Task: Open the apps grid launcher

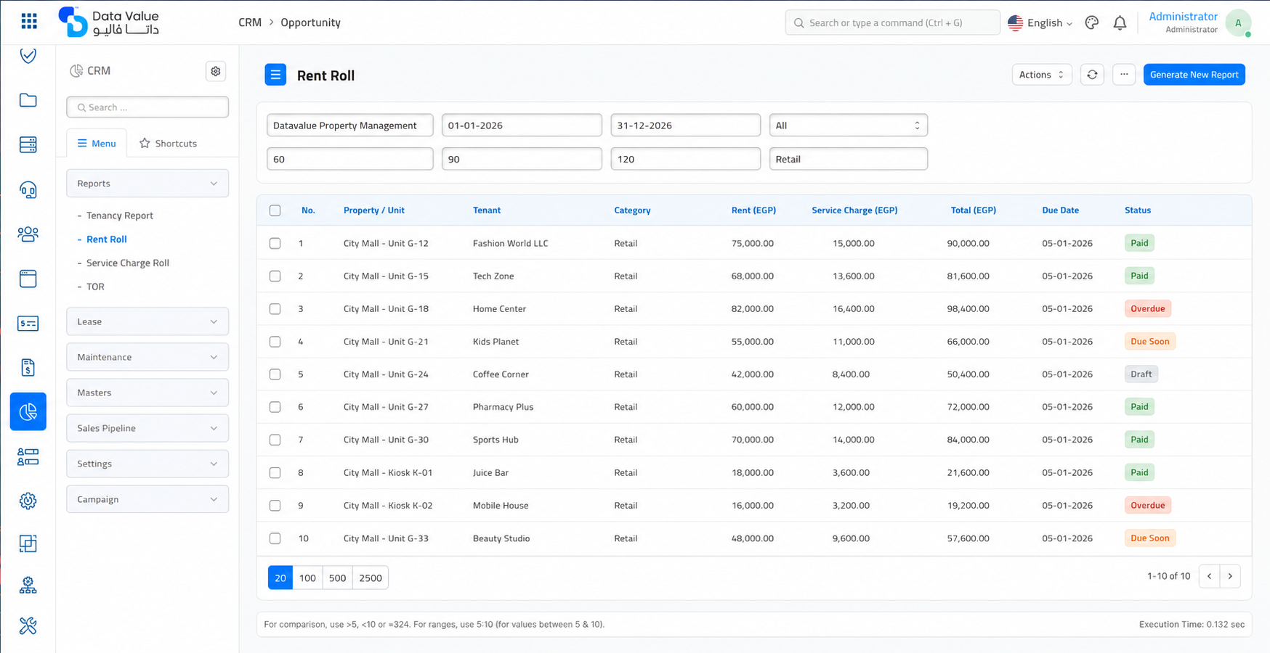Action: [29, 22]
